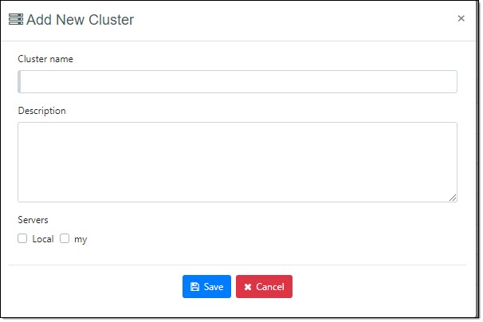The width and height of the screenshot is (483, 322).
Task: Click the 'Cluster name' field label
Action: tap(45, 59)
